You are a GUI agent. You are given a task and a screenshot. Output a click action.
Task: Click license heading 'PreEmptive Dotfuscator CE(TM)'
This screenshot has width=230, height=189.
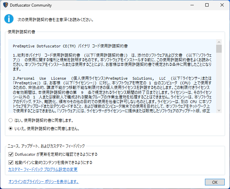[44, 46]
